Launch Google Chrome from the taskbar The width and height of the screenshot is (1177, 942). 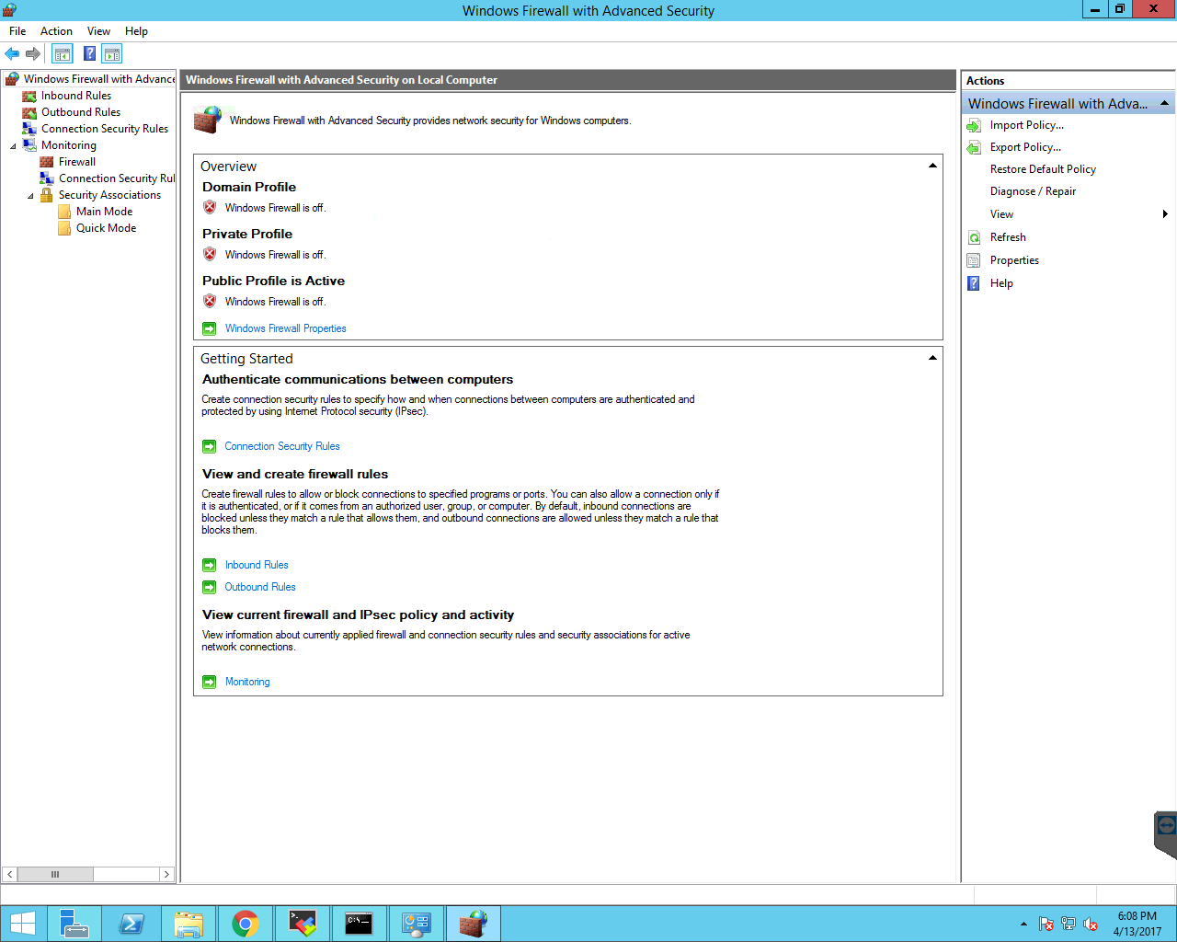pyautogui.click(x=246, y=924)
